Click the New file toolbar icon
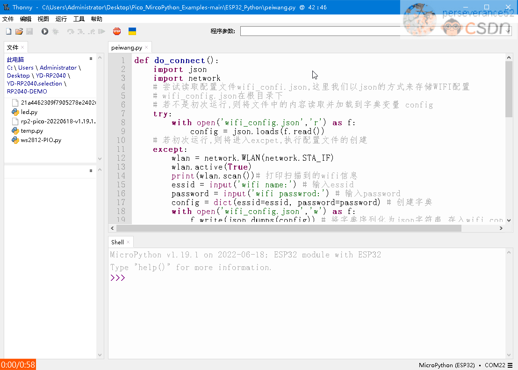Screen dimensions: 518x370 tap(8, 31)
